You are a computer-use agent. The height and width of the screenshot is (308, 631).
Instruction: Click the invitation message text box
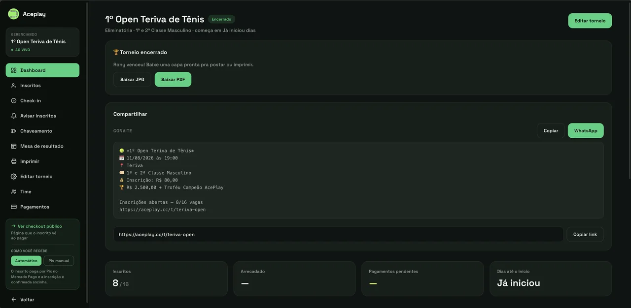point(358,180)
